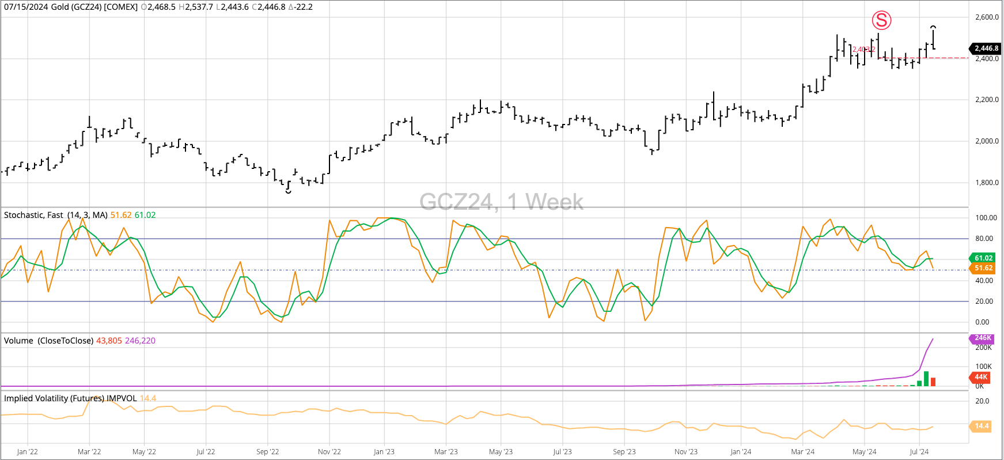The image size is (1004, 460).
Task: Click the Jul '24 date axis label
Action: (919, 451)
